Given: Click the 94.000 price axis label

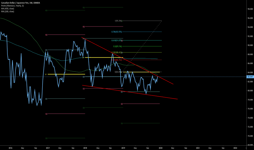Looking at the screenshot, I should (250, 27).
